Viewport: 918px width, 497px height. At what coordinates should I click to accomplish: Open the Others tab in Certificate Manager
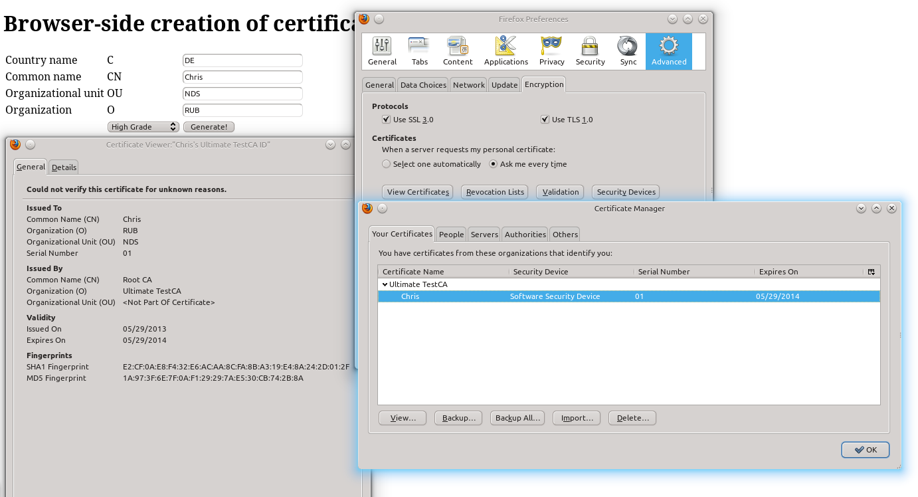pos(565,235)
